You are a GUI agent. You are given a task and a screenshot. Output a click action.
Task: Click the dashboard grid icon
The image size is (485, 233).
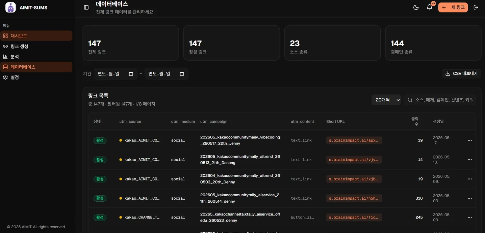pos(5,36)
